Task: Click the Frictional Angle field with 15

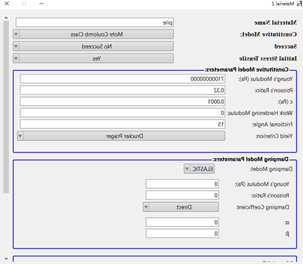Action: click(122, 124)
